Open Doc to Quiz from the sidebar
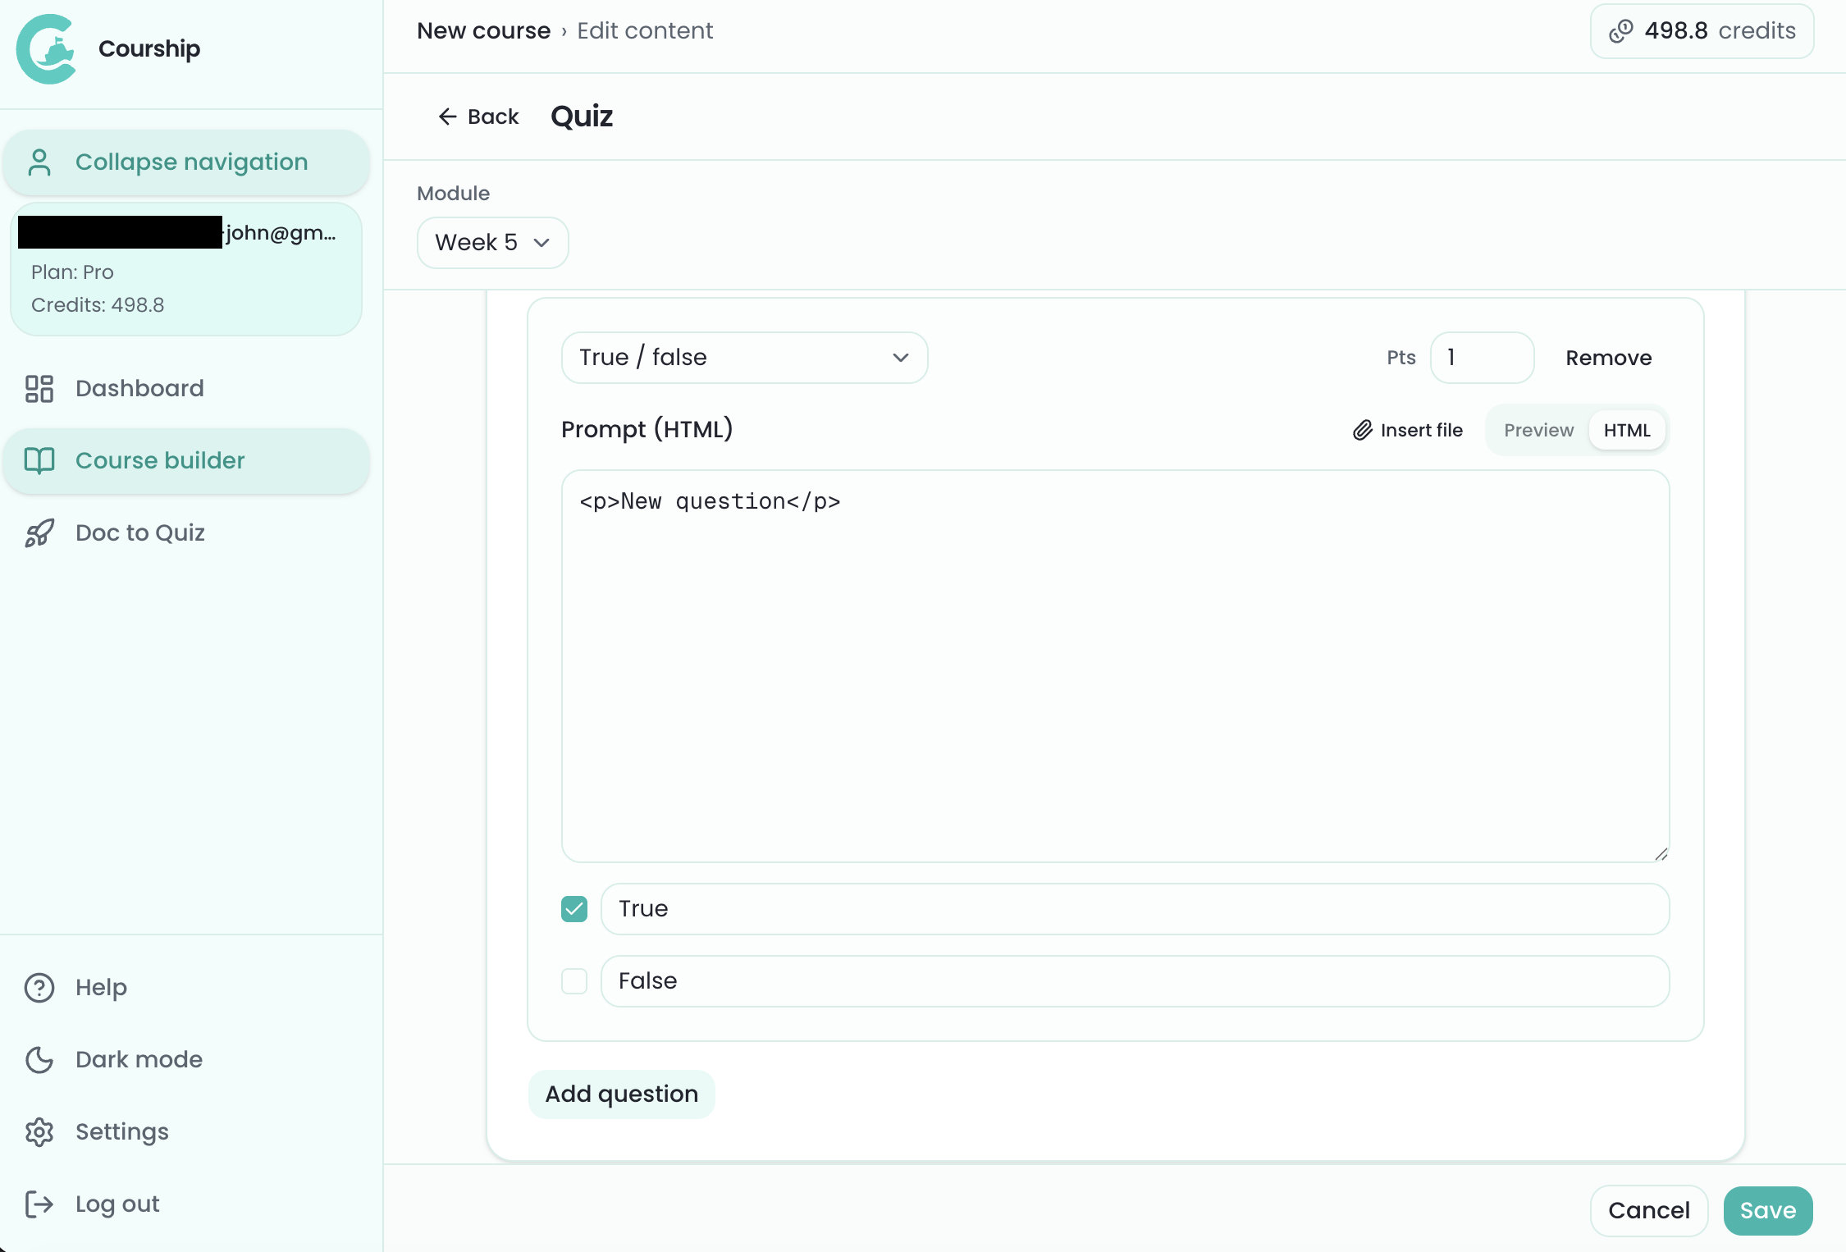The height and width of the screenshot is (1252, 1846). tap(186, 533)
